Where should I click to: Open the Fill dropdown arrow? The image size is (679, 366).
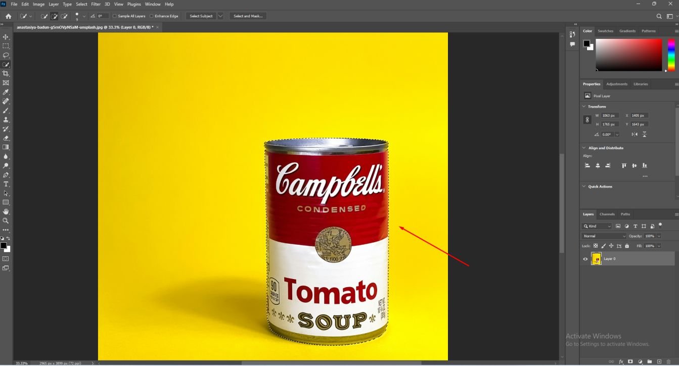[659, 246]
